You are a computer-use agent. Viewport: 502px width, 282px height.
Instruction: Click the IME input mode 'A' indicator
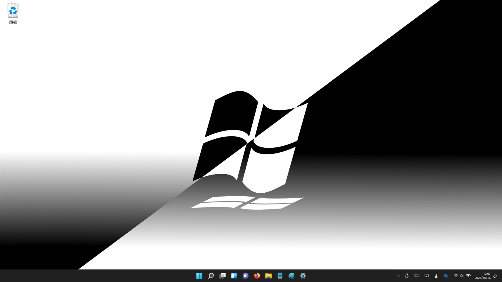[x=436, y=276]
